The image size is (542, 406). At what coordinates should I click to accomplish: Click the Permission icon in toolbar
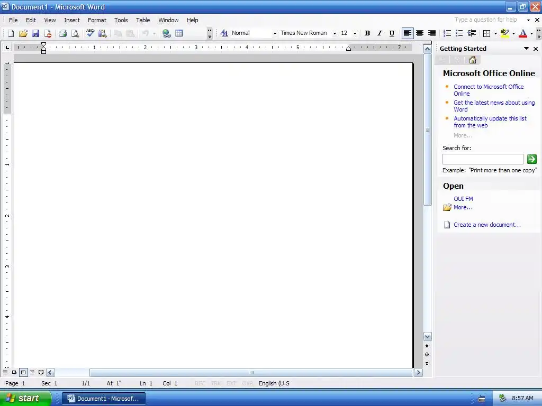pyautogui.click(x=48, y=33)
